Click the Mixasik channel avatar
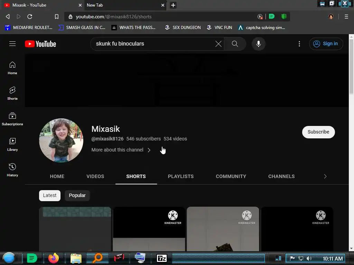This screenshot has width=354, height=265. coord(61,140)
